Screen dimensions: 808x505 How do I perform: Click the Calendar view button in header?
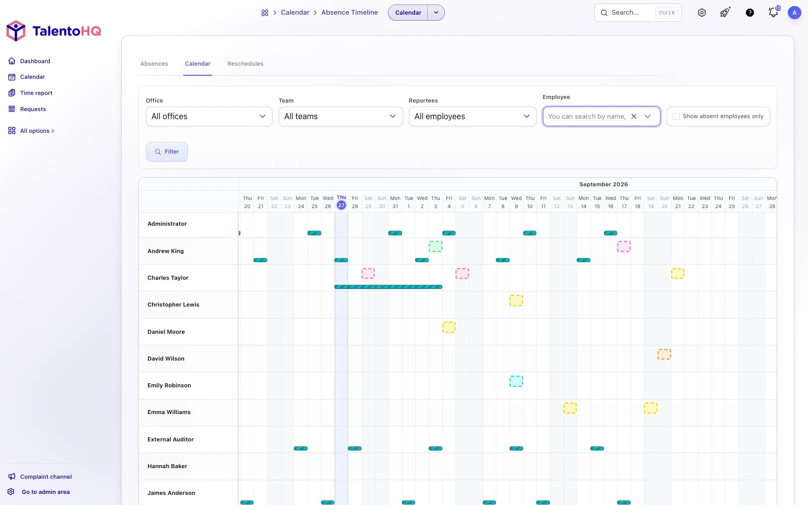coord(408,13)
